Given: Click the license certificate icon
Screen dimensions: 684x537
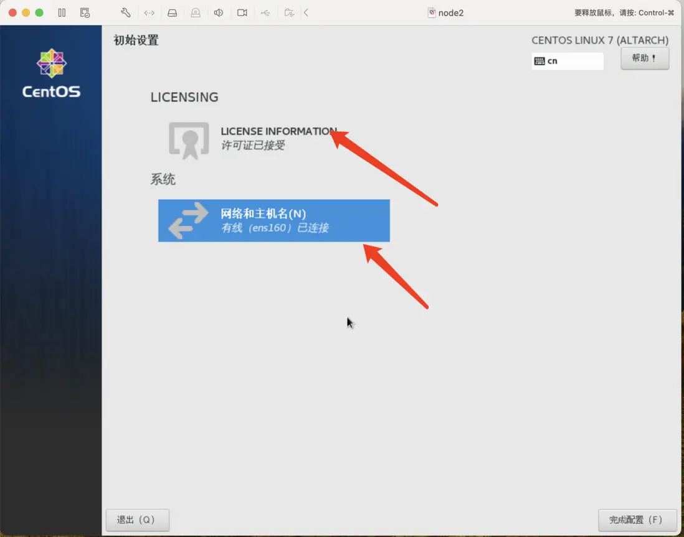Looking at the screenshot, I should click(x=189, y=141).
